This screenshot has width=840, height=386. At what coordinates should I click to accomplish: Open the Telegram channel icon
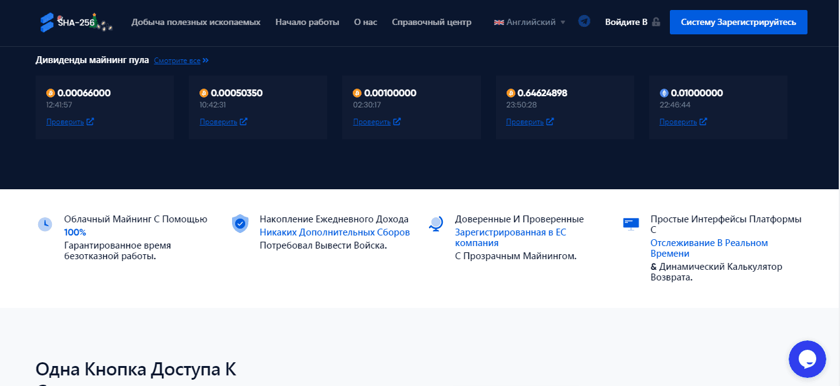584,21
